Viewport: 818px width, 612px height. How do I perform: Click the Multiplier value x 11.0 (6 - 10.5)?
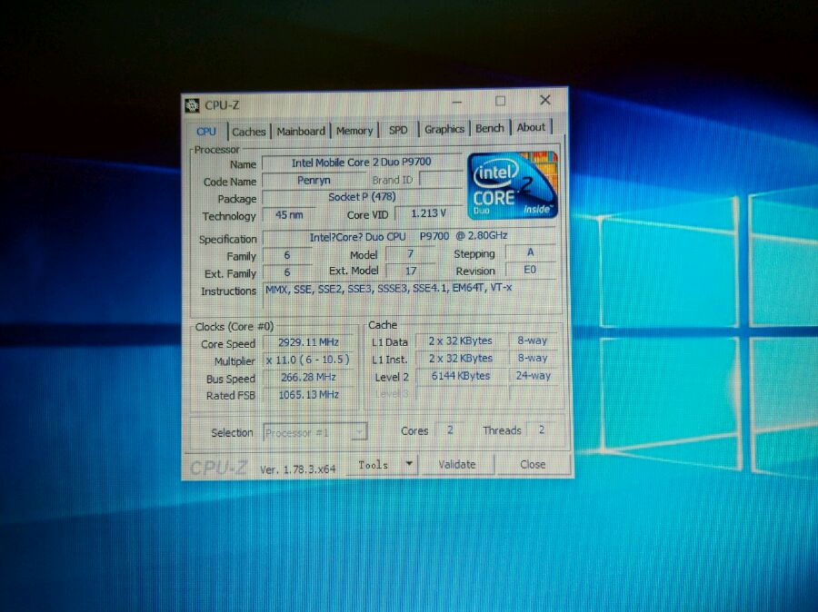click(x=308, y=360)
